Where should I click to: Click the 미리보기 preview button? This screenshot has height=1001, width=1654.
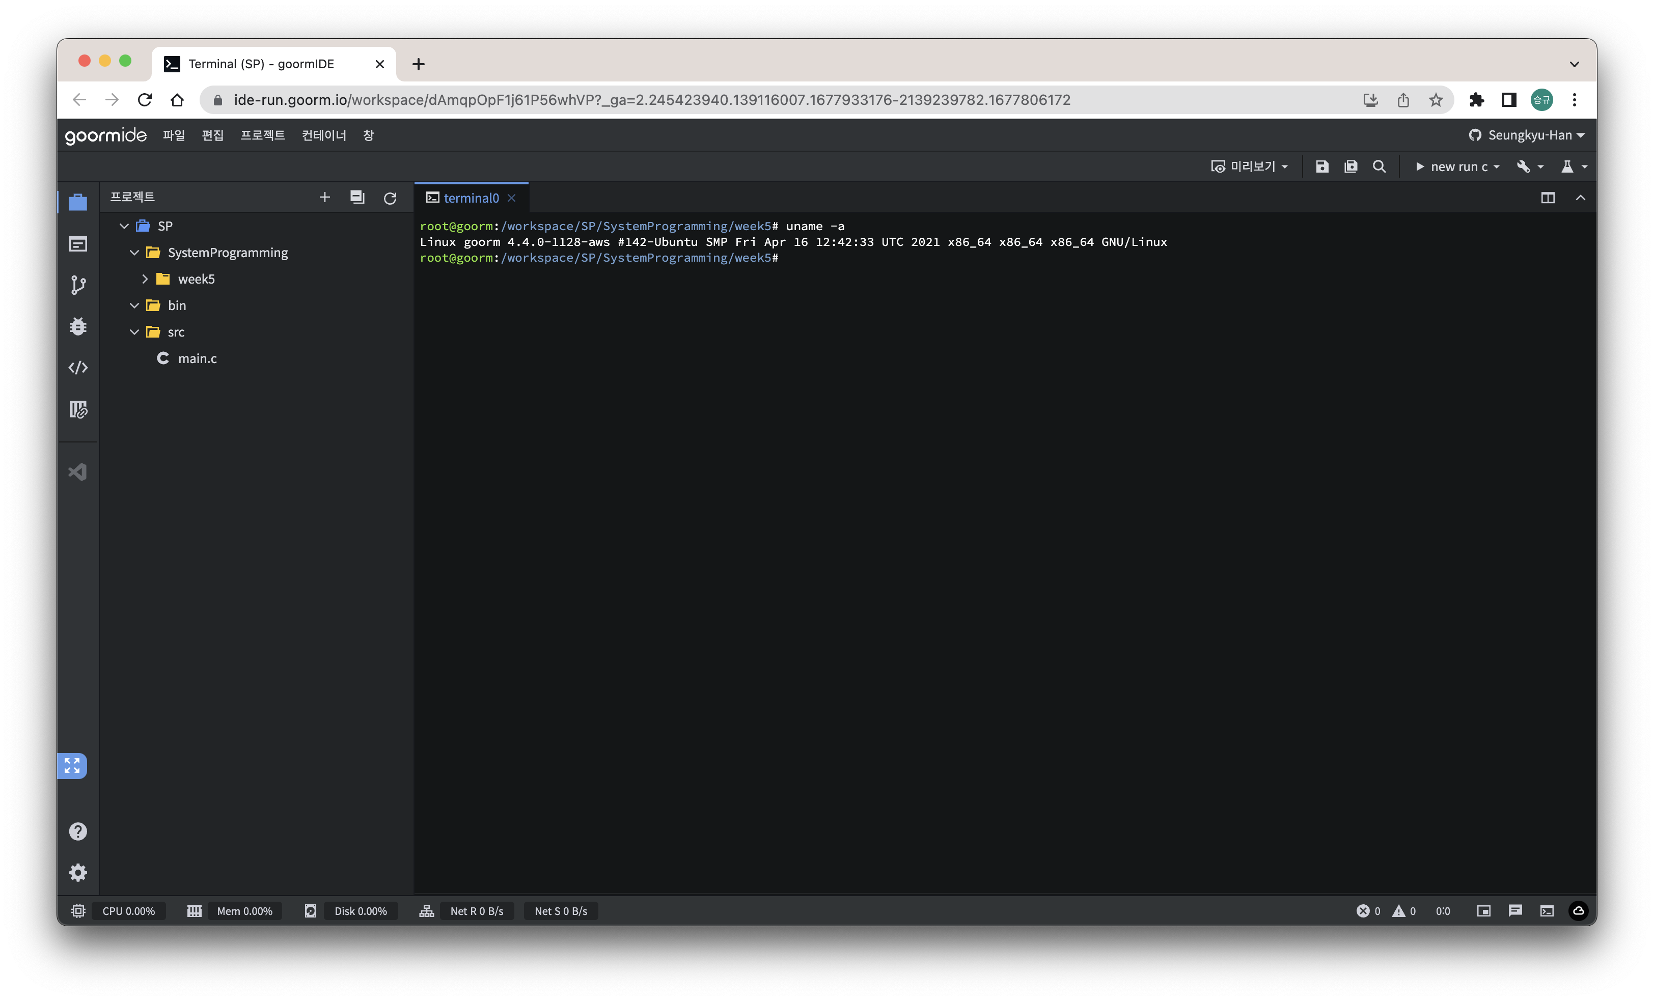click(x=1249, y=166)
